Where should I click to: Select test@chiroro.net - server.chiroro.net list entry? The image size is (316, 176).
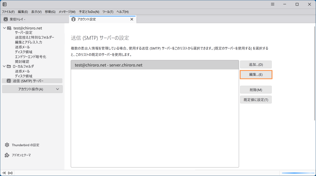point(155,65)
